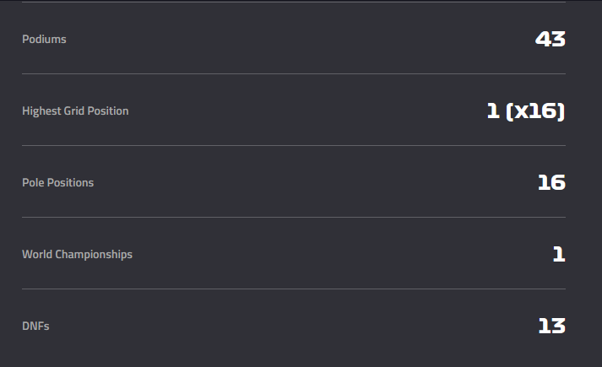This screenshot has height=367, width=602.
Task: Click the Pole Positions label
Action: pos(57,183)
